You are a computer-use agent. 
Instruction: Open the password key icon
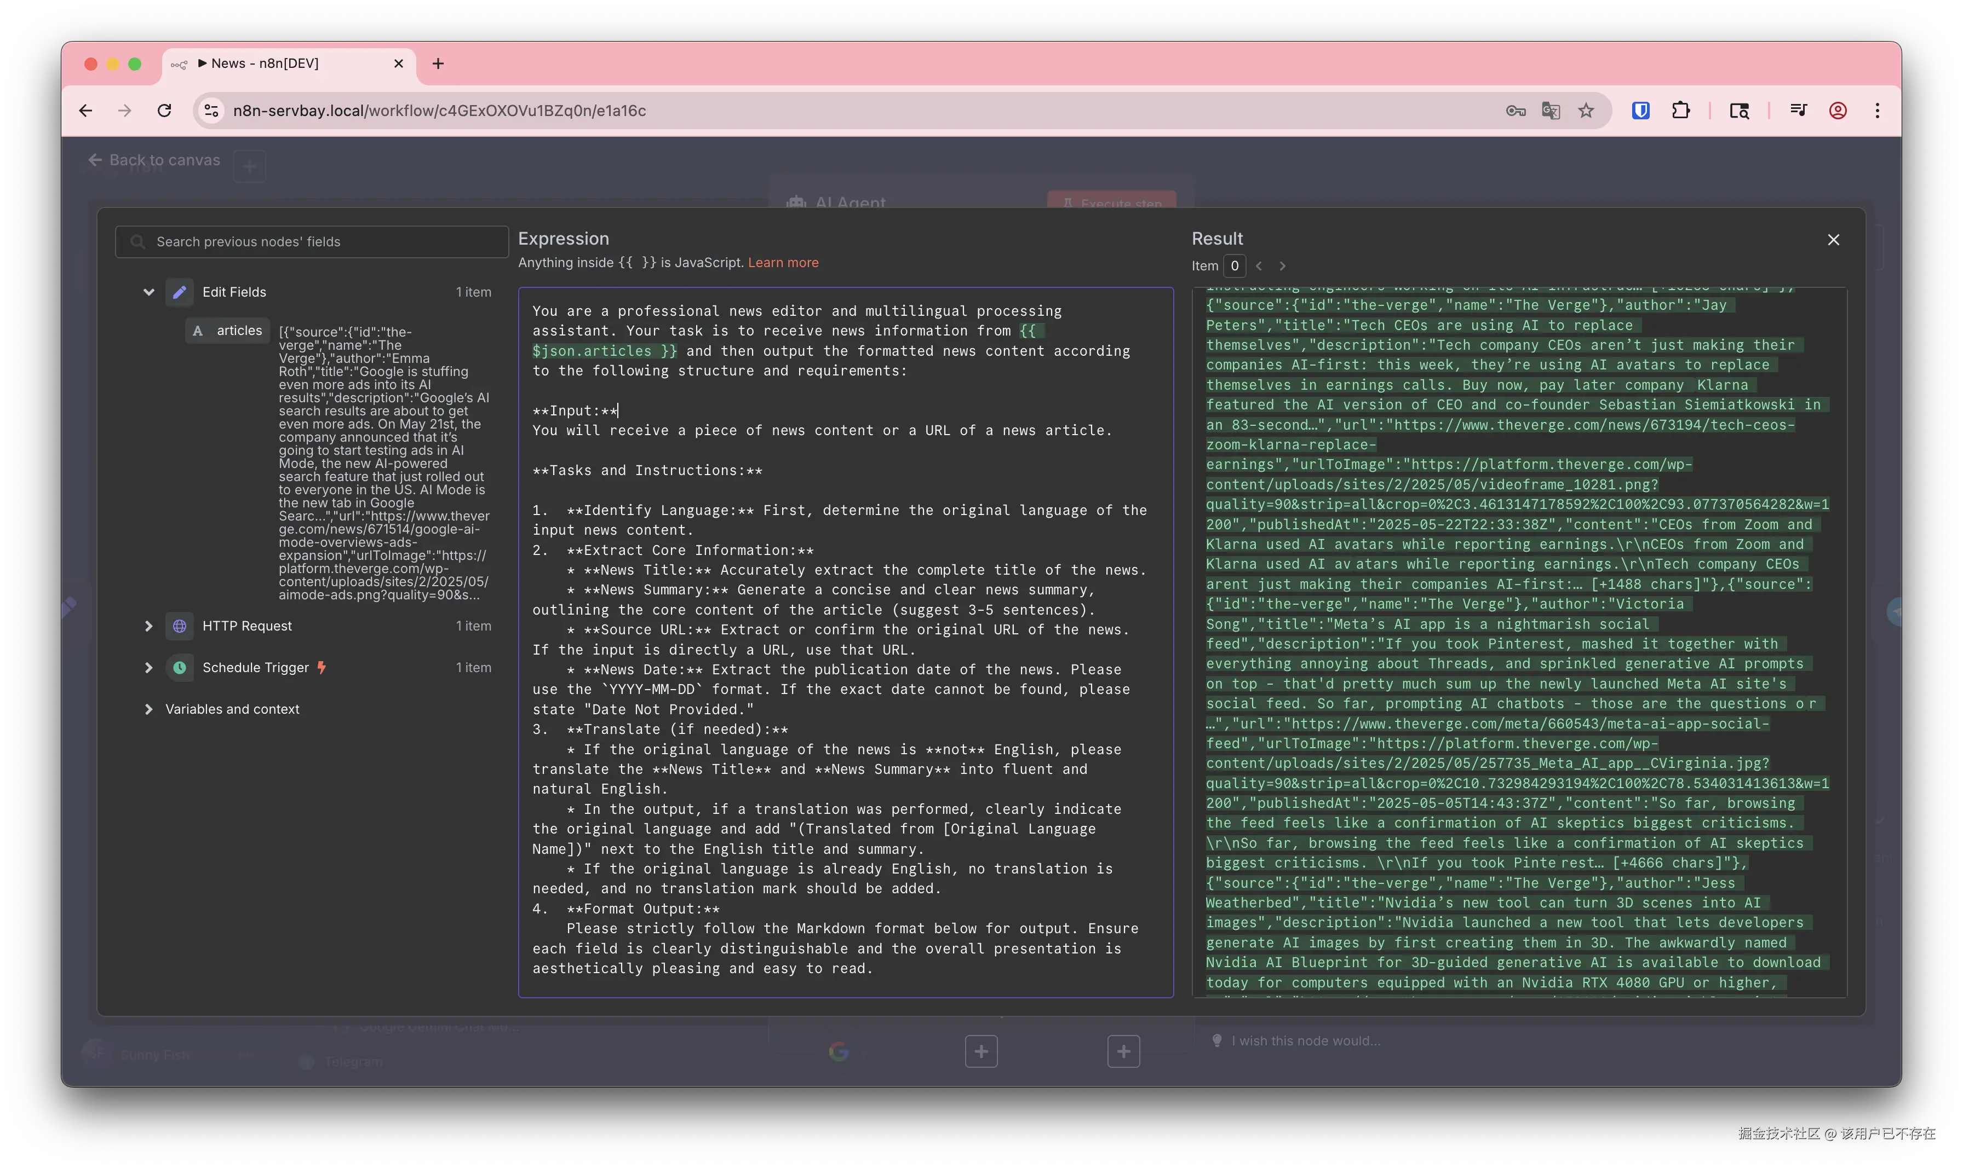(1515, 111)
